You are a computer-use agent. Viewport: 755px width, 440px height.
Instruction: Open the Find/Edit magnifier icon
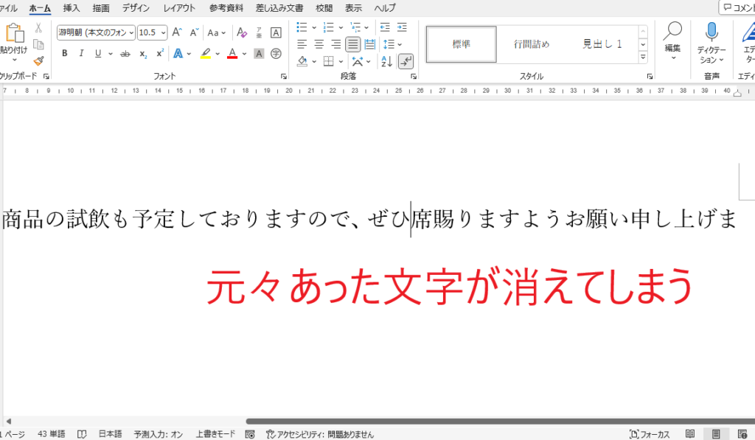point(672,31)
